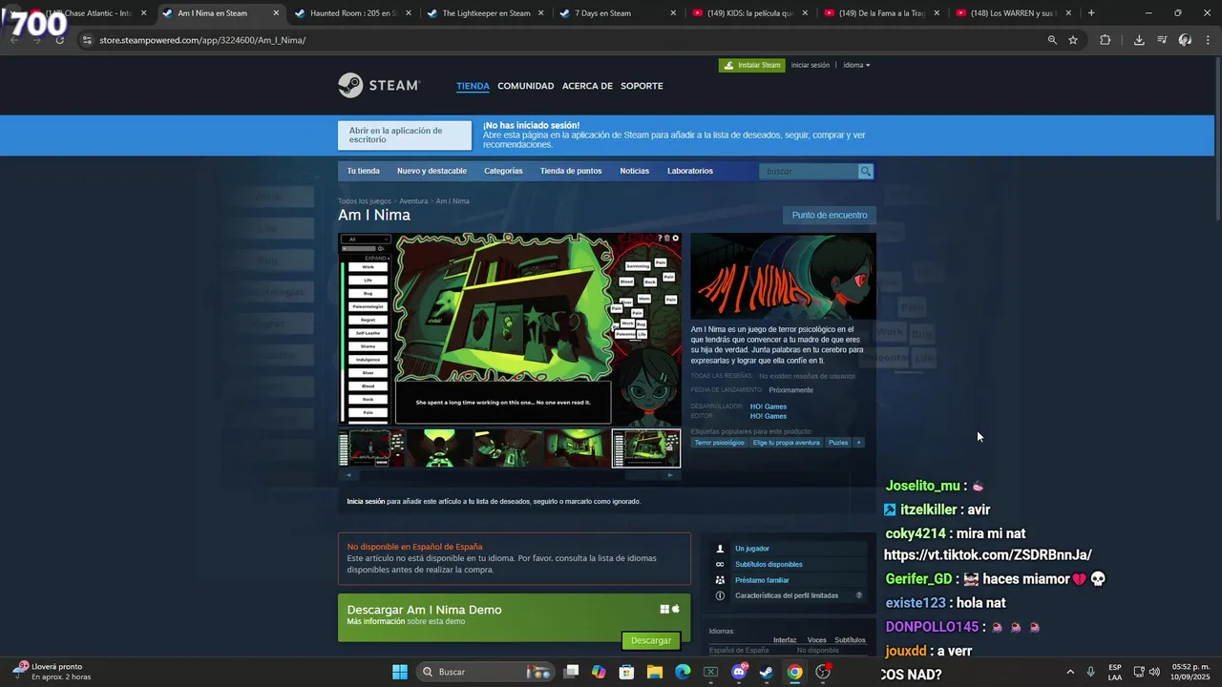Add a tag with the plus button

(858, 443)
